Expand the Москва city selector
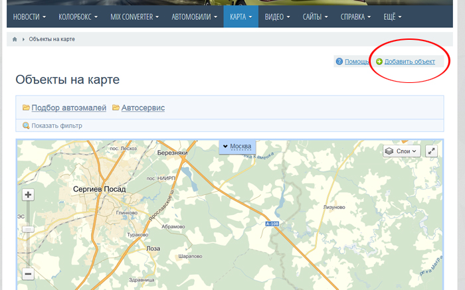This screenshot has width=465, height=290. pos(237,147)
